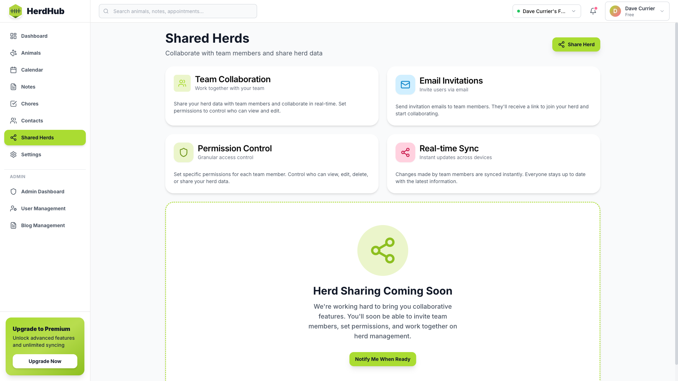
Task: Select the Real-time Sync share icon
Action: (x=405, y=152)
